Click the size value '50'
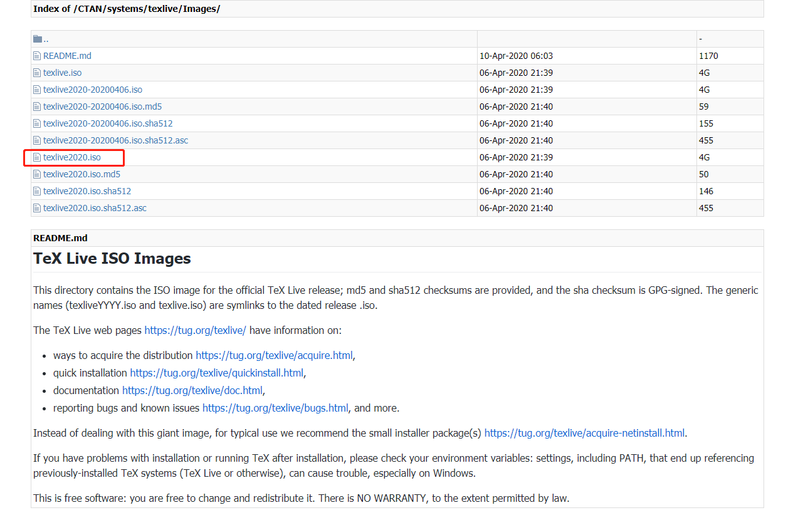 [x=704, y=174]
